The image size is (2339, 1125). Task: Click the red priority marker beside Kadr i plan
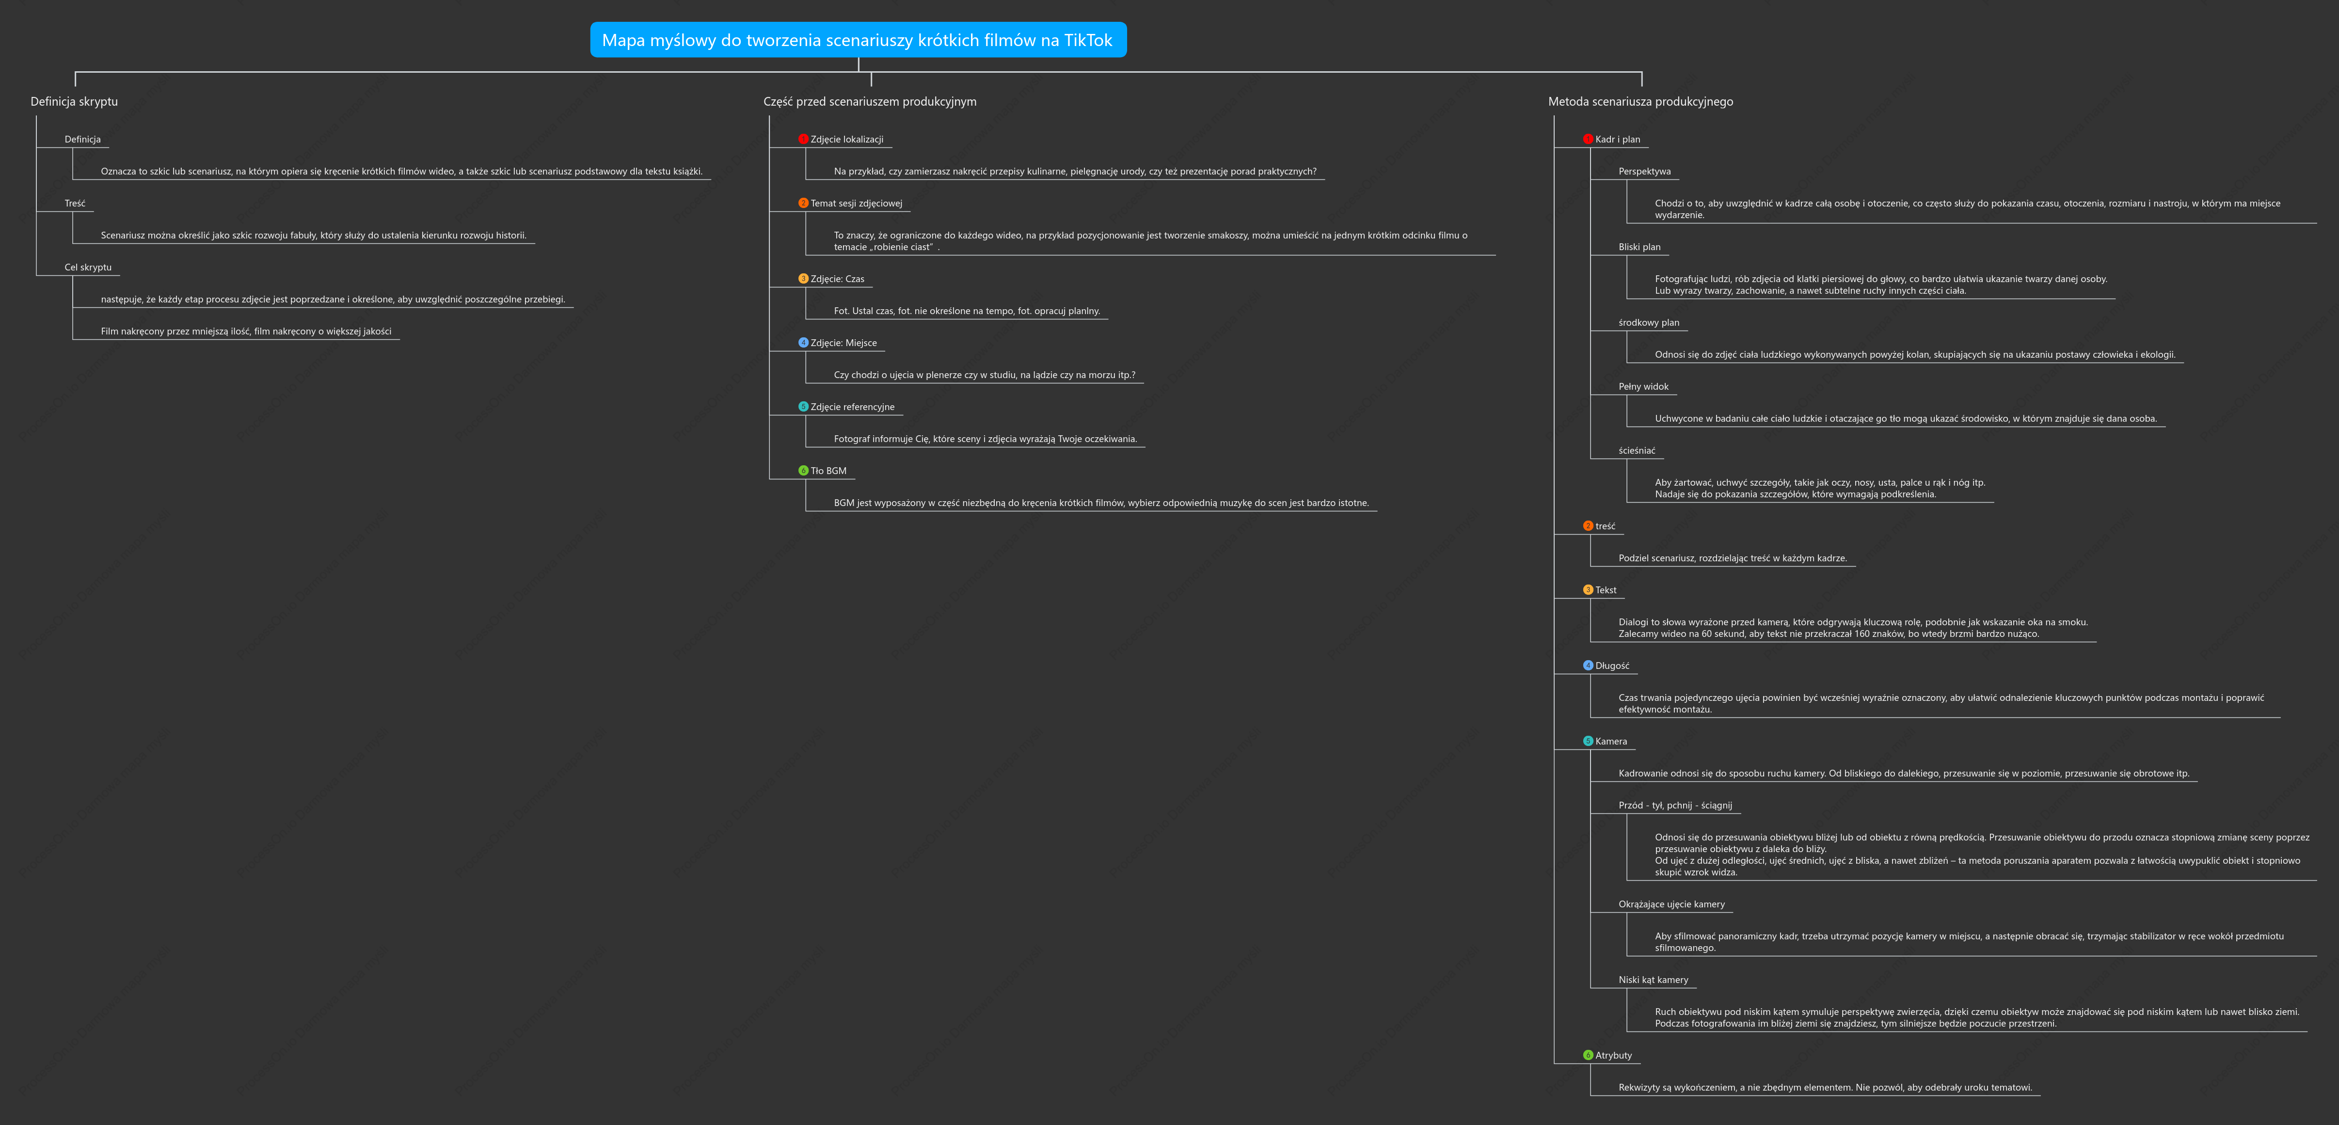pos(1588,139)
